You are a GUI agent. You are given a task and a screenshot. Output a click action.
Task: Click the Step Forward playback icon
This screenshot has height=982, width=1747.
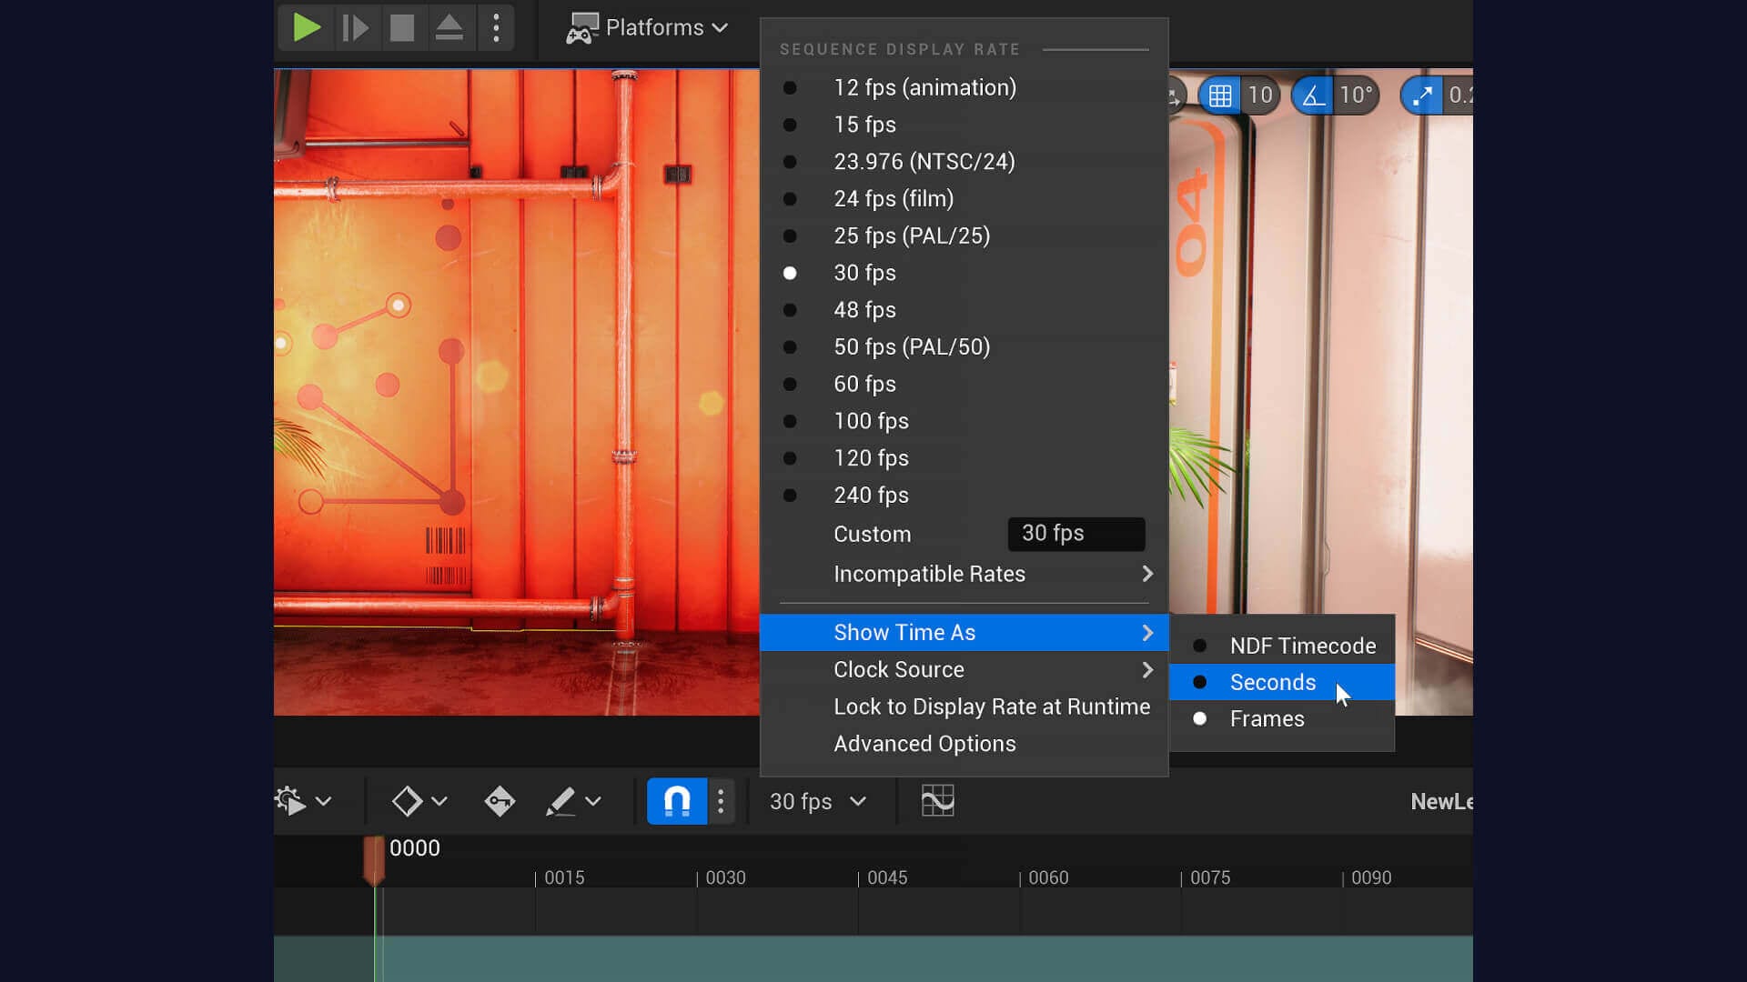point(355,26)
